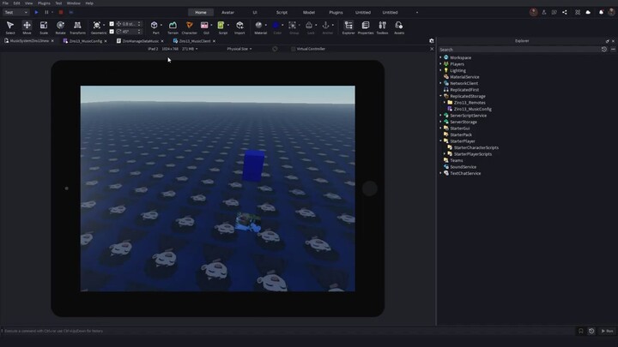Click the Script insert icon

click(221, 26)
